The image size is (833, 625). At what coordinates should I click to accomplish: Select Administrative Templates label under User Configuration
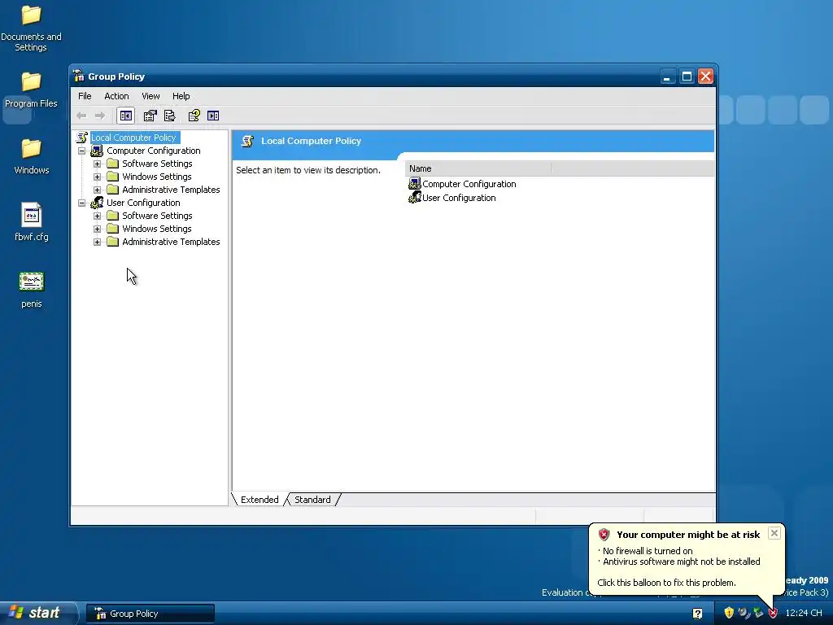click(x=171, y=242)
